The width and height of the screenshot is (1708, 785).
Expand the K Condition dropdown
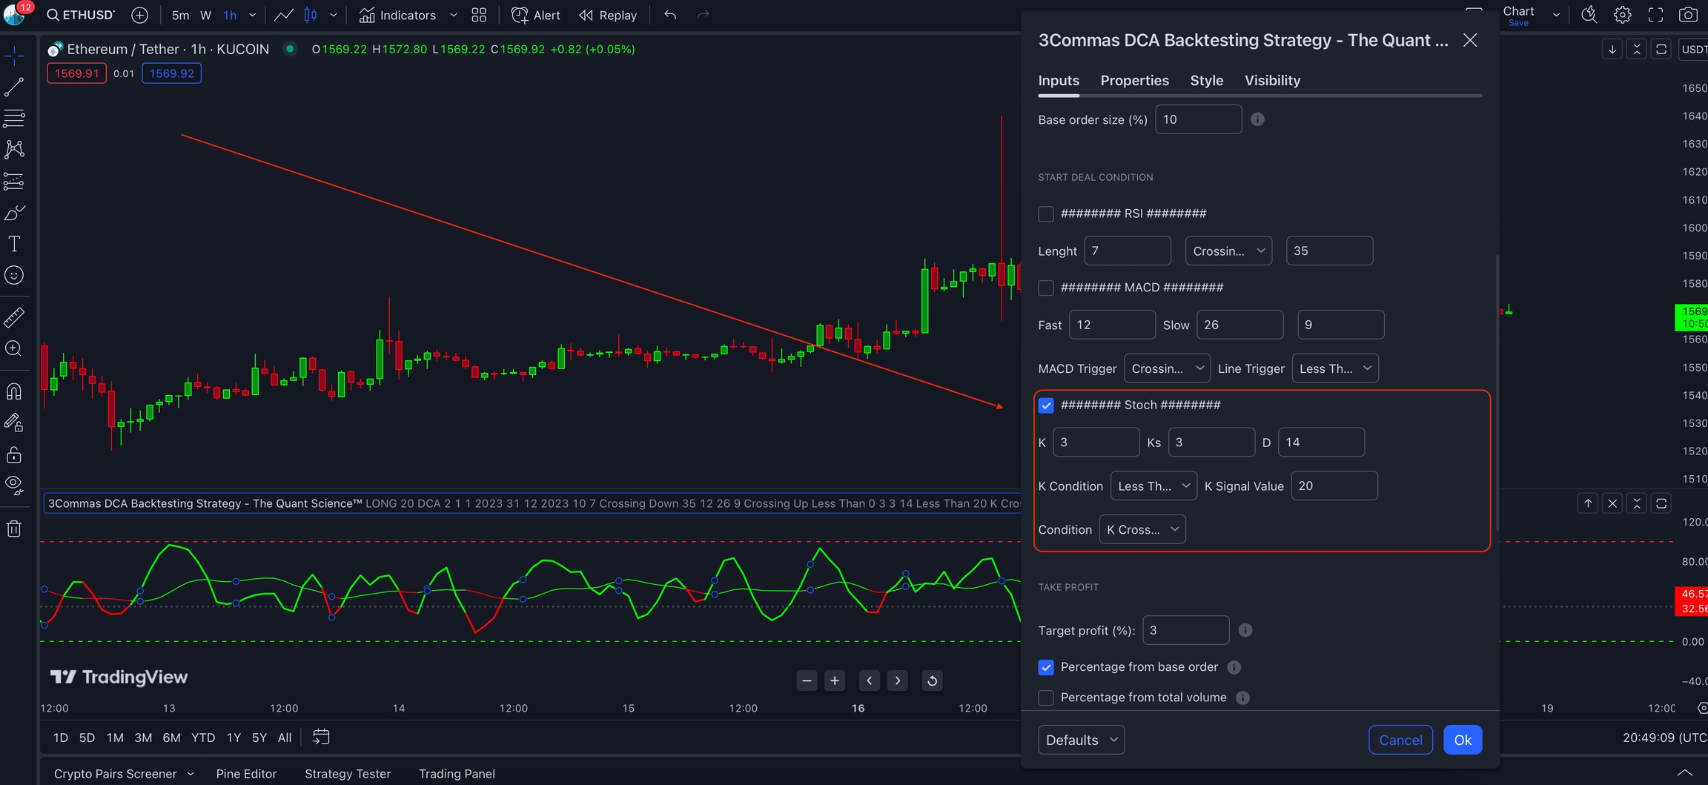click(1153, 486)
